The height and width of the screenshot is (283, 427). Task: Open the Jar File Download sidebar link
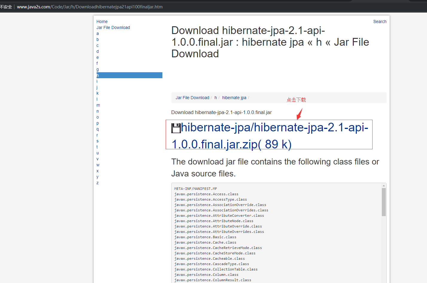(113, 27)
